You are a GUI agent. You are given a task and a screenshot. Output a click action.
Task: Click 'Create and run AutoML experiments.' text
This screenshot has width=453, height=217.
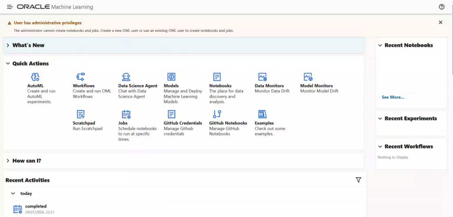coord(41,96)
